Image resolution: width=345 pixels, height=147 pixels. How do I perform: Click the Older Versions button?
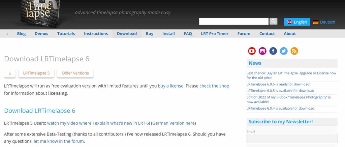coord(75,73)
